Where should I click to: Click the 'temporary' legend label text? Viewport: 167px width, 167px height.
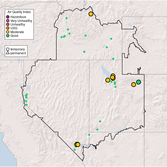[17, 49]
